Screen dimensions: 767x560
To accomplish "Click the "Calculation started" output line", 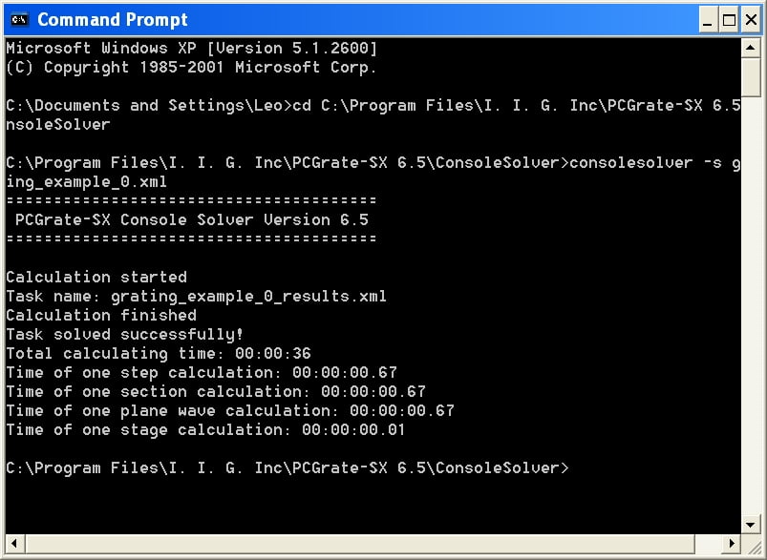I will tap(96, 278).
